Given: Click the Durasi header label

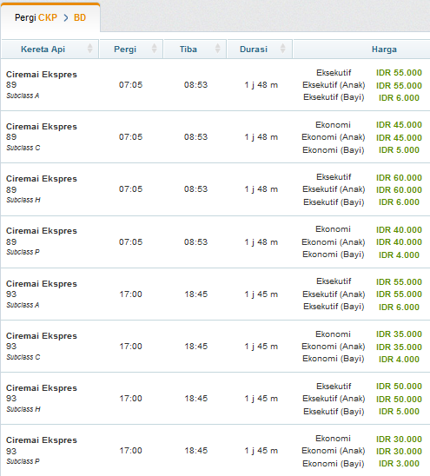Looking at the screenshot, I should (x=254, y=50).
